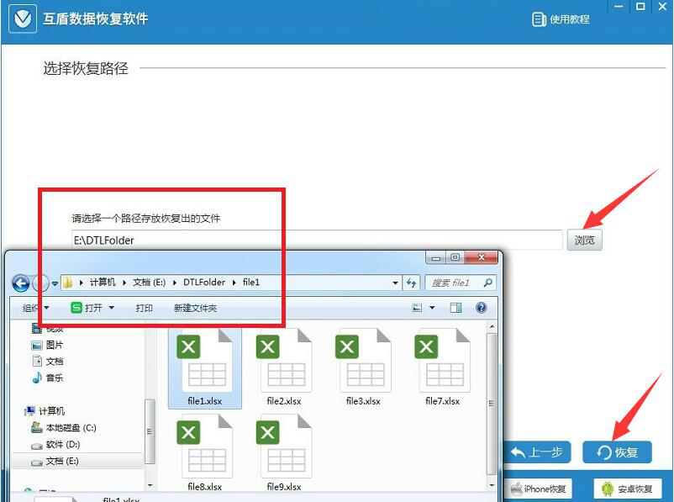The width and height of the screenshot is (674, 502).
Task: Click the 打开 toolbar button
Action: click(x=87, y=308)
